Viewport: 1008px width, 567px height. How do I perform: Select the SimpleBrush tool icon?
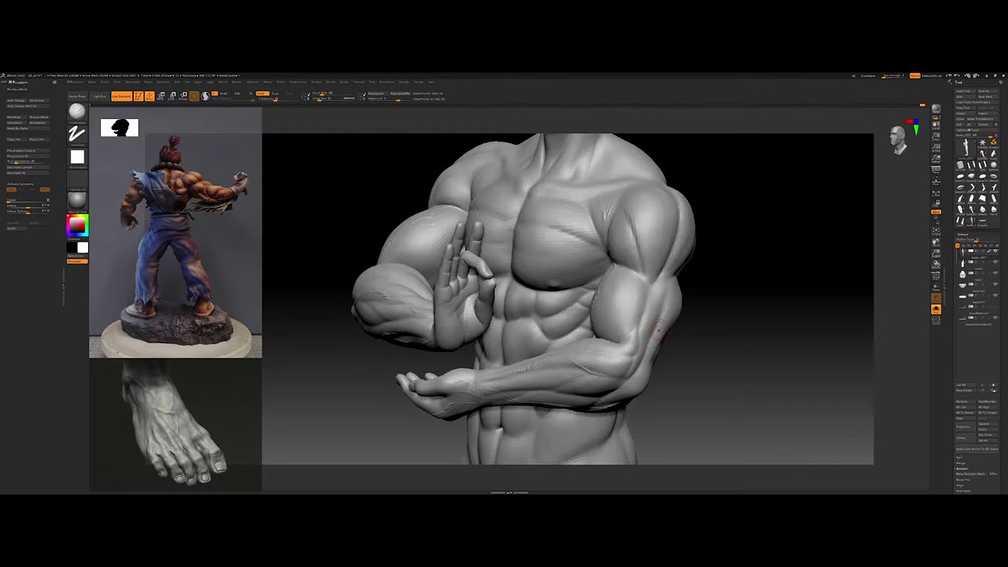coord(993,143)
